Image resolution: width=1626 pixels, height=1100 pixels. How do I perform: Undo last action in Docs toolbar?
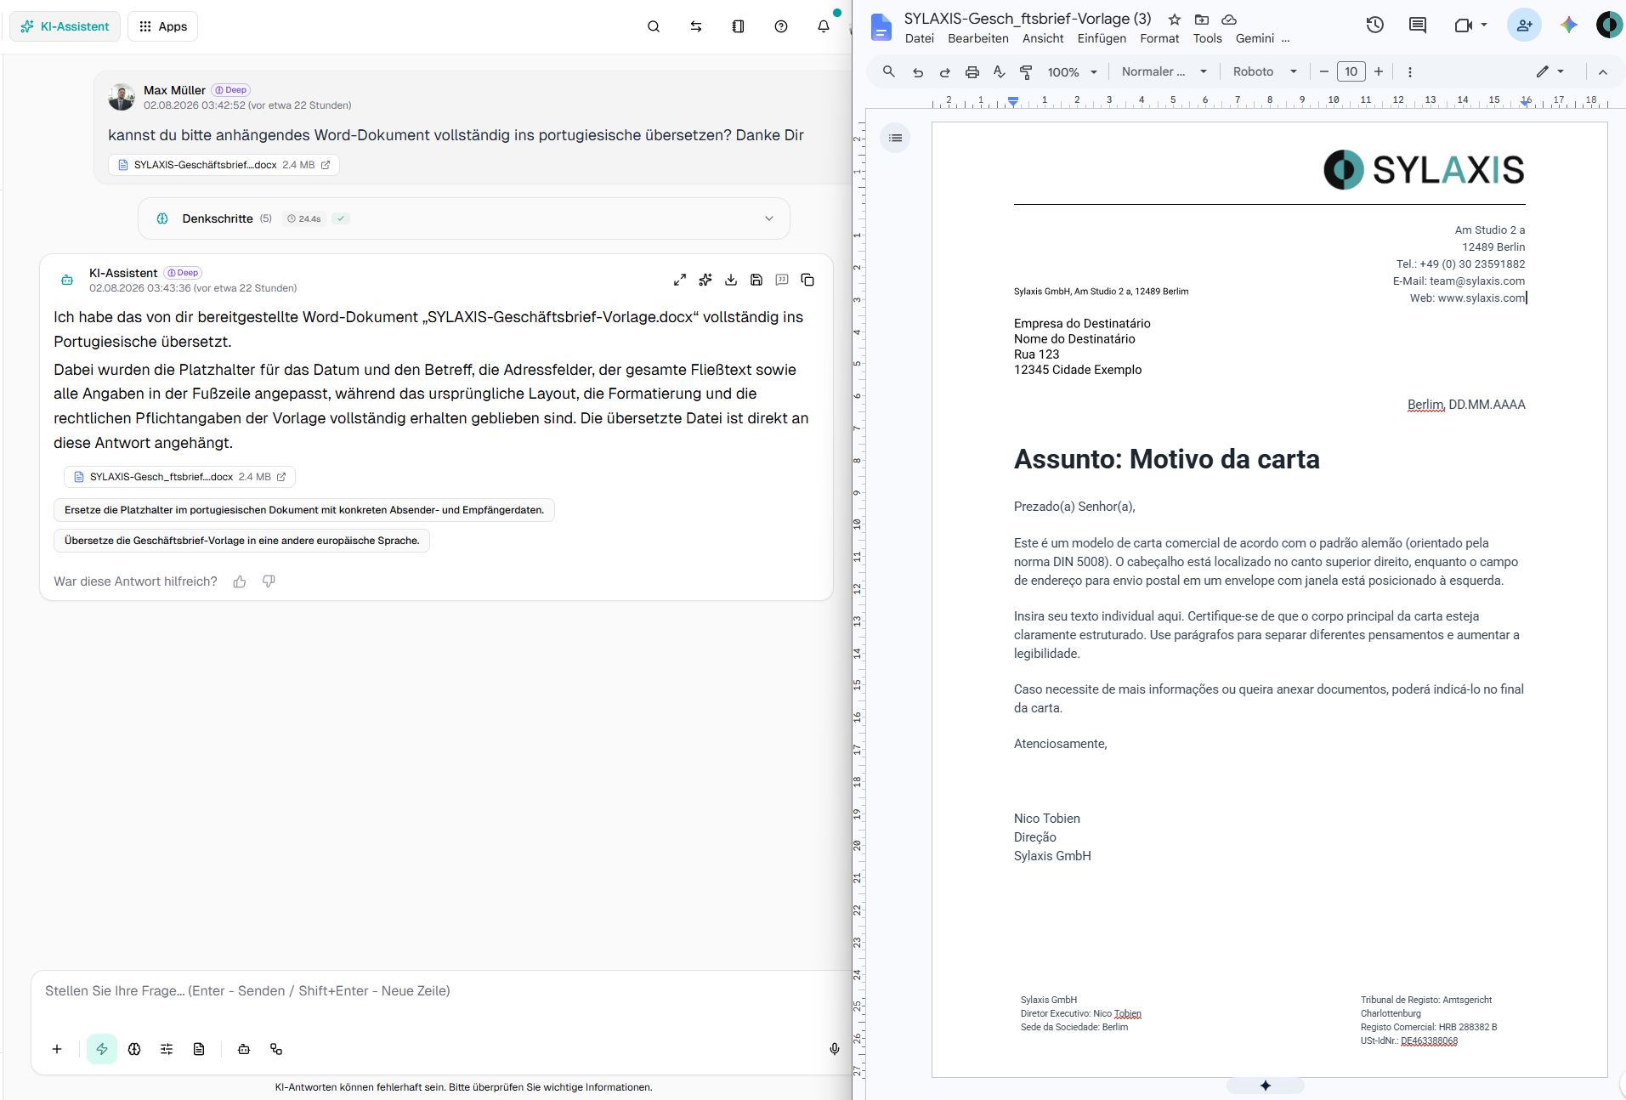pos(918,72)
